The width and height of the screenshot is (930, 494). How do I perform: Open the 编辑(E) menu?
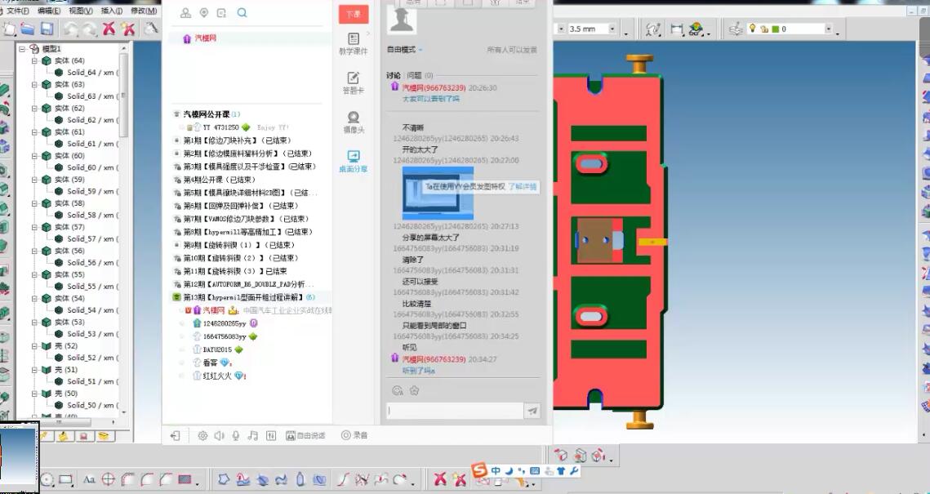[x=49, y=11]
